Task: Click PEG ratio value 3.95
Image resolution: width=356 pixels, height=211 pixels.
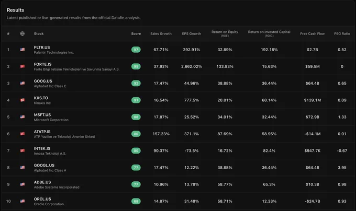Action: coord(342,168)
